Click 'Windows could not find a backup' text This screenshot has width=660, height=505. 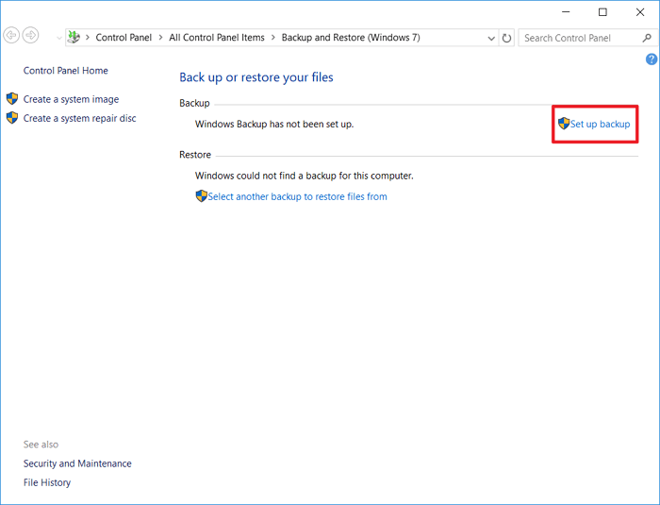click(x=304, y=176)
